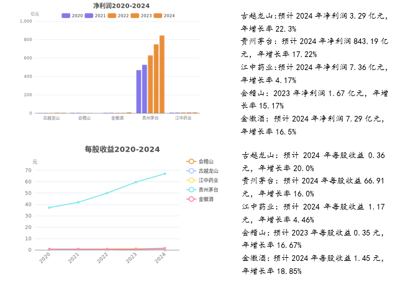Click the 江中药业 label on the bar chart axis
The height and width of the screenshot is (282, 395).
coord(183,118)
